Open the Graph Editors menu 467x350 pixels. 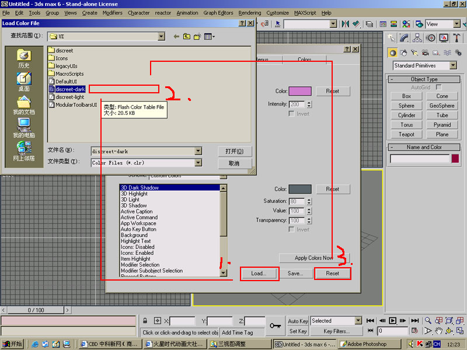(218, 13)
